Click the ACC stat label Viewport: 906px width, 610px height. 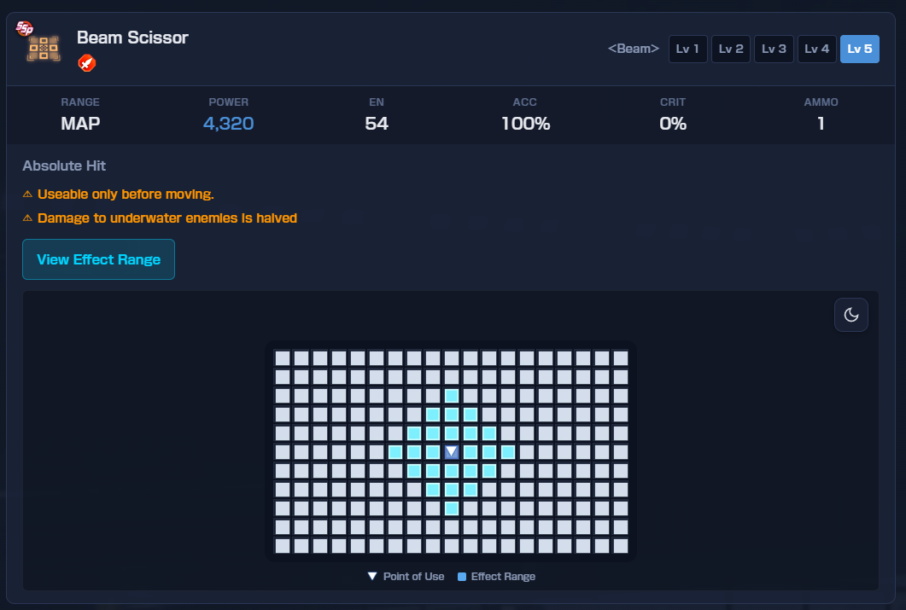(524, 102)
